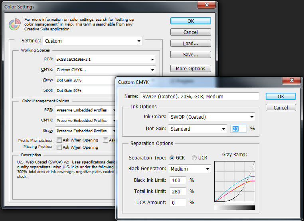
Task: Open the Black Generation Medium dropdown
Action: point(190,169)
